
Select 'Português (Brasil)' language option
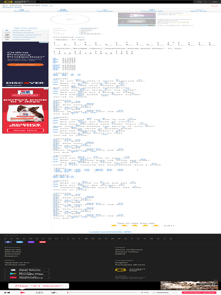coord(130,265)
